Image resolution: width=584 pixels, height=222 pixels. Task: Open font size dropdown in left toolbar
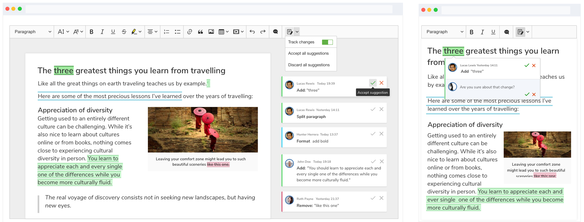[x=63, y=32]
